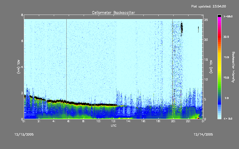Click the "5.0" colorbar label
The height and width of the screenshot is (149, 239).
(x=227, y=98)
